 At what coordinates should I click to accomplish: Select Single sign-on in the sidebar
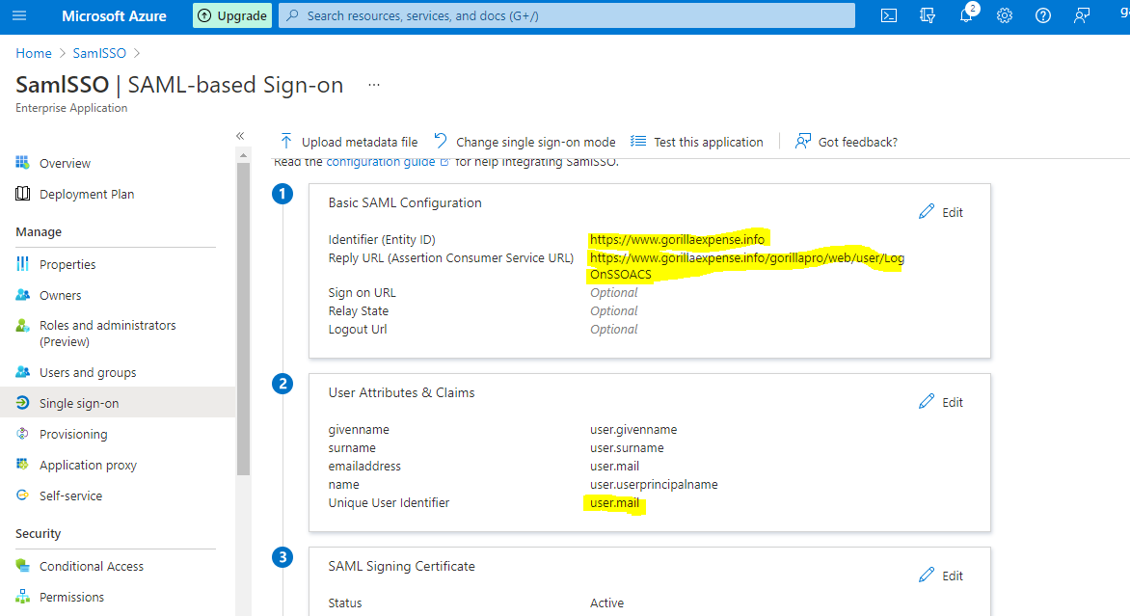[x=118, y=404]
